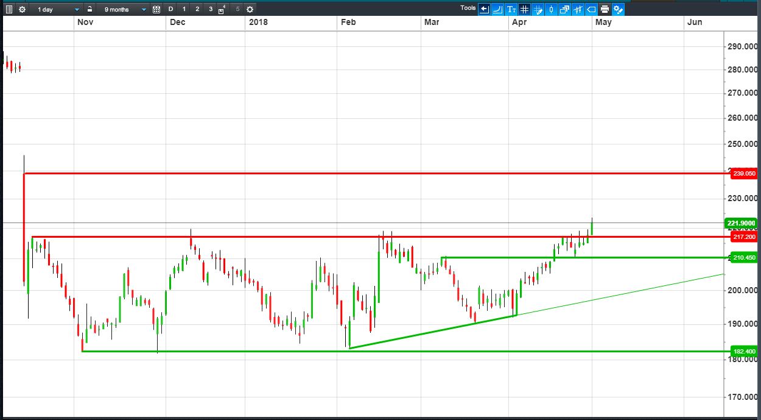The height and width of the screenshot is (420, 761).
Task: Click the green 221.9000 current price label
Action: coord(742,223)
